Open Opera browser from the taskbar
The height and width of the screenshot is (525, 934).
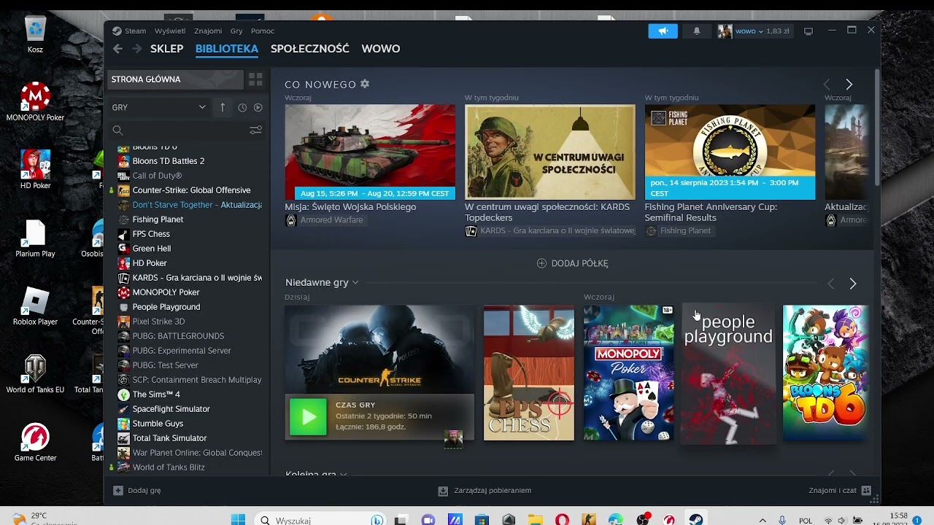(562, 520)
